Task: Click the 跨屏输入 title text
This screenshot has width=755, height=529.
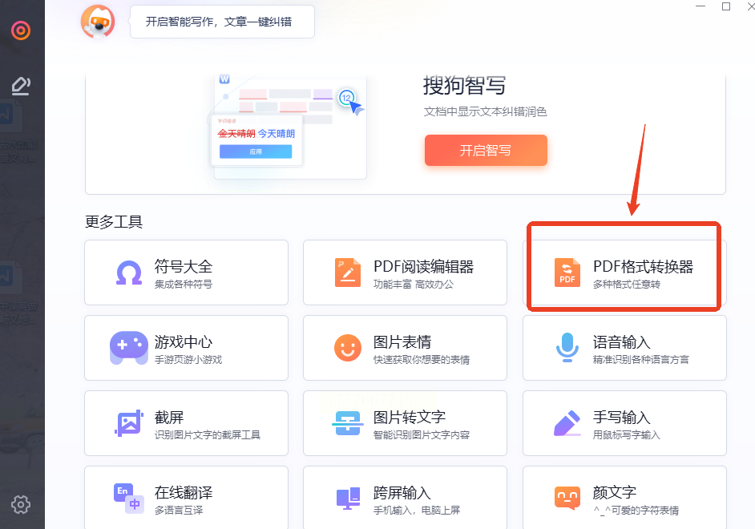Action: click(x=402, y=492)
